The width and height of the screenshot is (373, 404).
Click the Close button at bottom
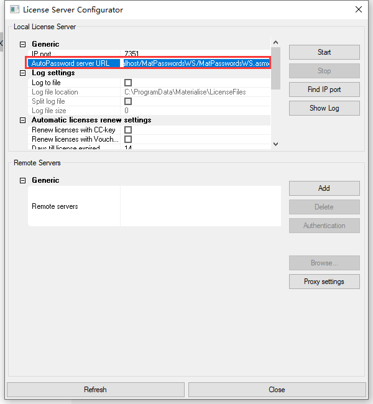pyautogui.click(x=277, y=390)
